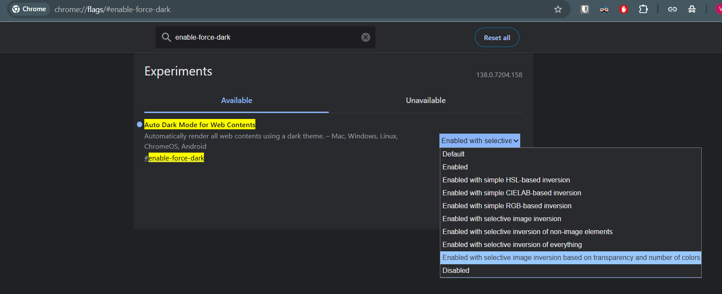Switch to the Available tab
722x294 pixels.
236,100
